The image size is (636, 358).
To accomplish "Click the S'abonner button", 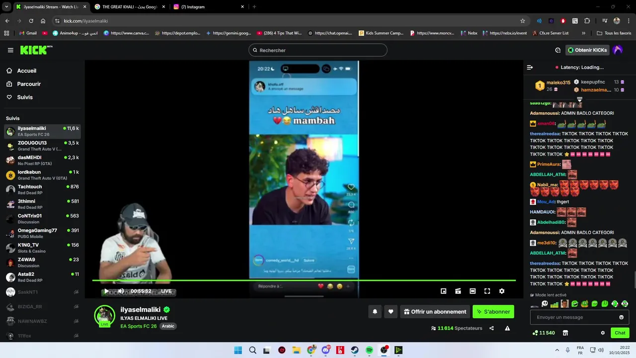I will click(x=493, y=312).
